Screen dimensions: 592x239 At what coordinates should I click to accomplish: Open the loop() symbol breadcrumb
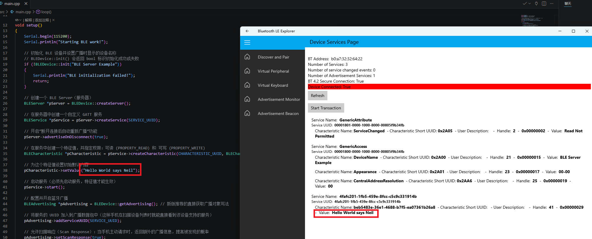pos(44,12)
